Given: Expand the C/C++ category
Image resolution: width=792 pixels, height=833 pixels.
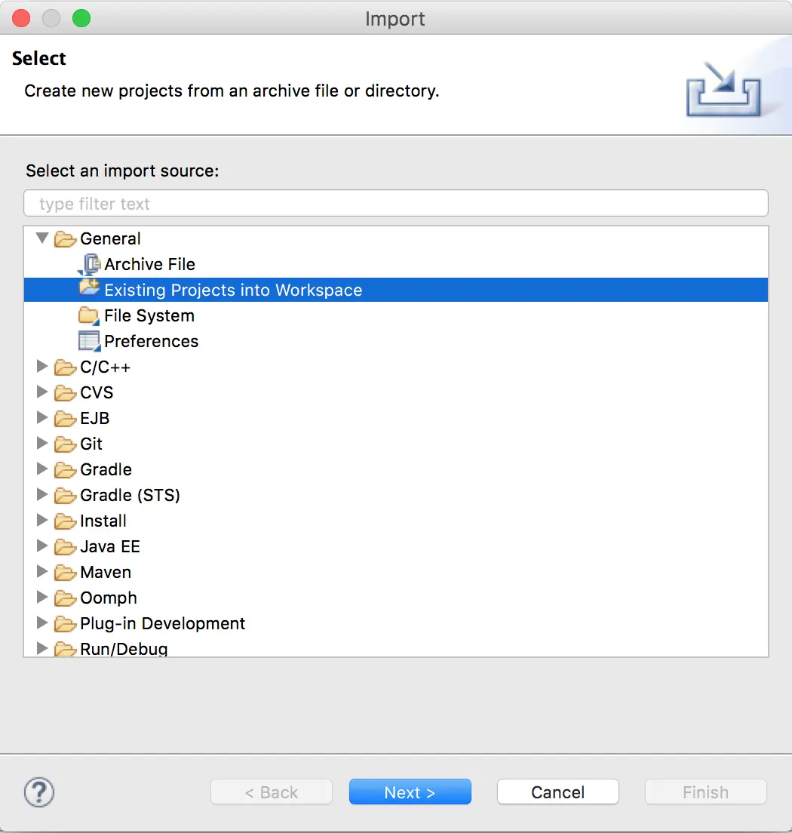Looking at the screenshot, I should [42, 366].
